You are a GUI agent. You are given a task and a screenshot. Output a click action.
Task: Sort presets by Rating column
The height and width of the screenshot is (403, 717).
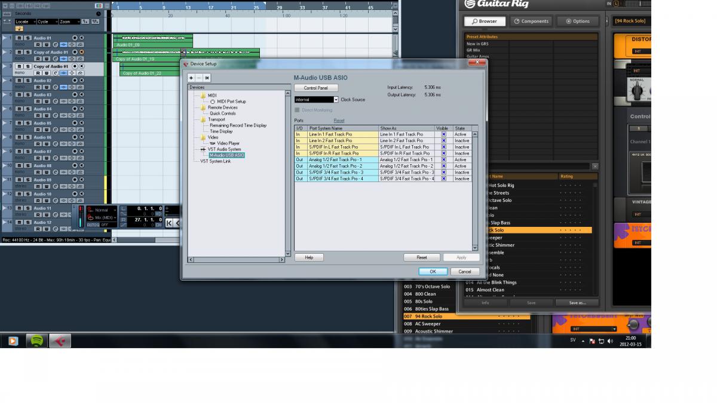pos(577,176)
